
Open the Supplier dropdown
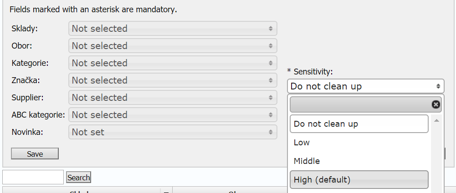point(173,98)
